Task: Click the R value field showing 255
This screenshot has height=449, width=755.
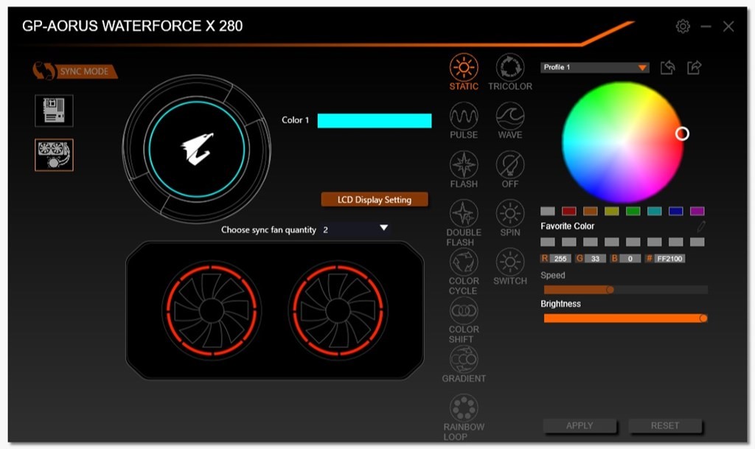Action: point(560,259)
